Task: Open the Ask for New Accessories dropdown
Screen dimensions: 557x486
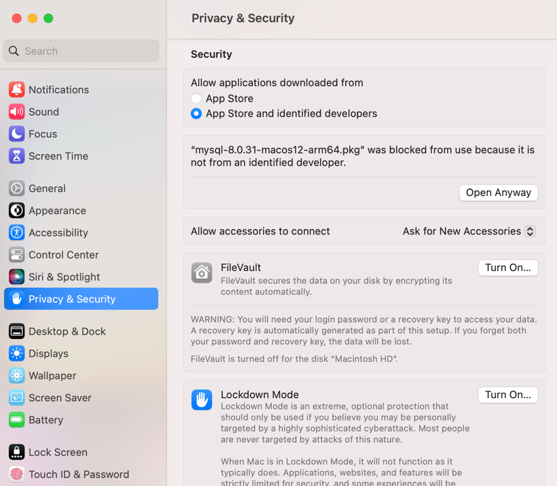Action: tap(469, 231)
